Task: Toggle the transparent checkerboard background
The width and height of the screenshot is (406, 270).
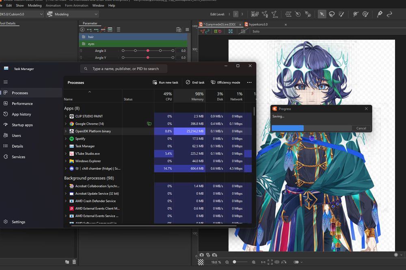Action: [x=201, y=262]
